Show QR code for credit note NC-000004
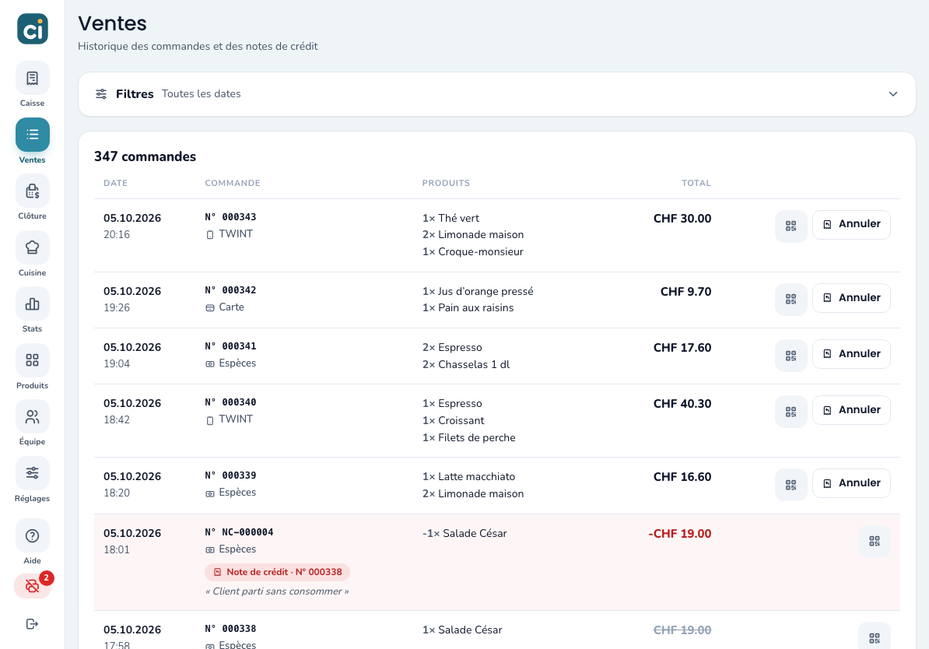Viewport: 929px width, 649px height. [x=875, y=541]
